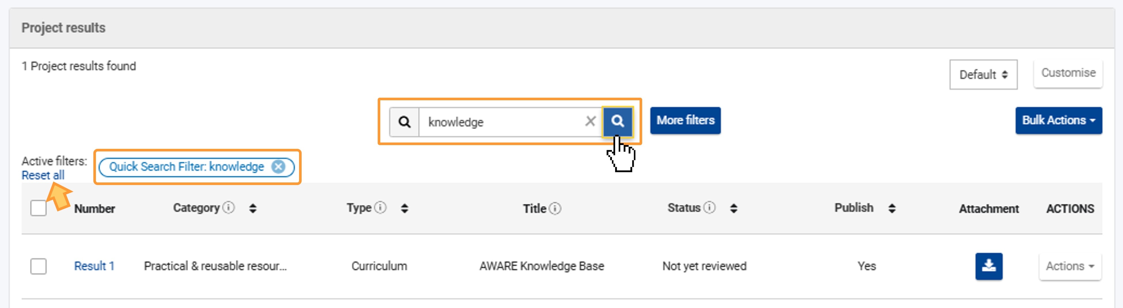Click the Number column header
Screen dimensions: 1123x308
tap(94, 209)
